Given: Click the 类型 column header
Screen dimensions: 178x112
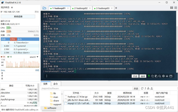Looking at the screenshot, I should [x=109, y=93].
